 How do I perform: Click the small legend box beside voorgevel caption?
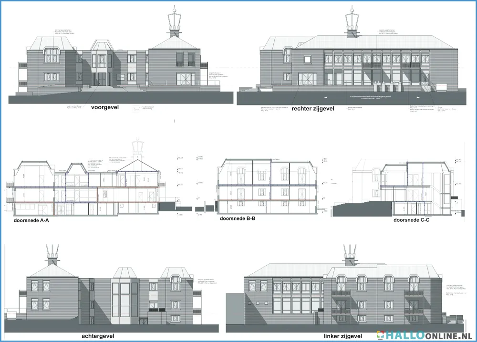pos(138,108)
